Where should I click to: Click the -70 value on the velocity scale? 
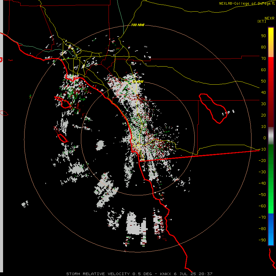point(262,217)
